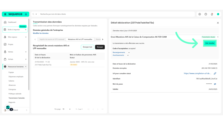Go to last page icon
The image size is (223, 125).
tap(102, 109)
